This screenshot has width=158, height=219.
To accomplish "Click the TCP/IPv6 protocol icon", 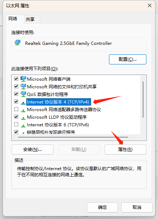I will (23, 126).
